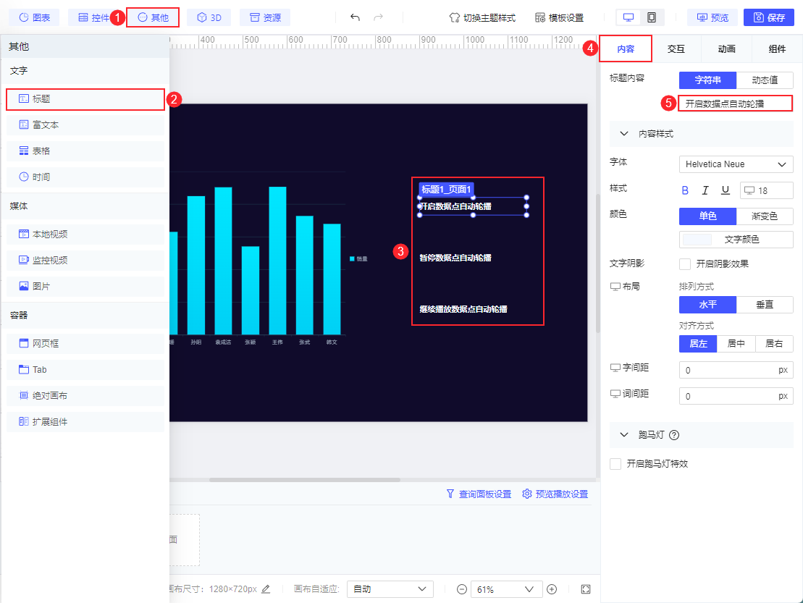Set layout to 垂直 vertical

click(x=765, y=305)
